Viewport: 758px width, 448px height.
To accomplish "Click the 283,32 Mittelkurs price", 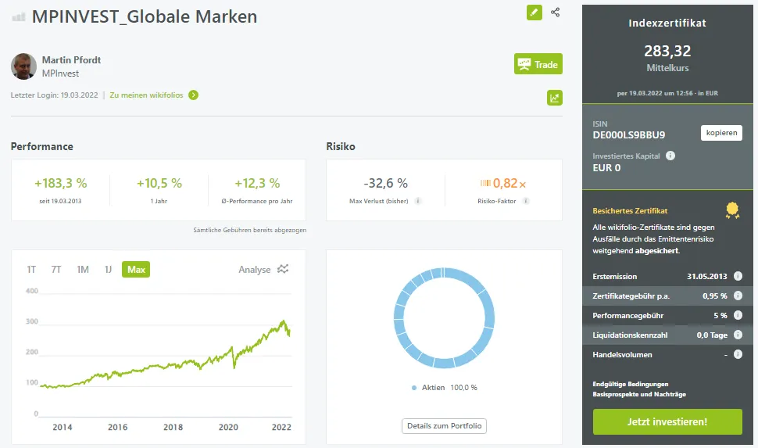I will (667, 51).
